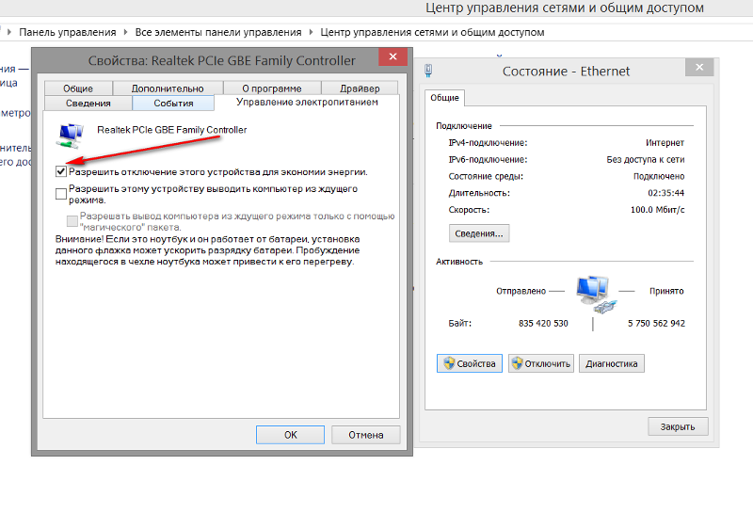Expand arrow before 'Панель управления' in breadcrumb
The width and height of the screenshot is (753, 529).
(9, 32)
